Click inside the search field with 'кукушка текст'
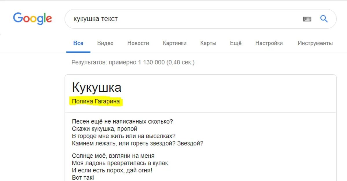347x181 pixels. tap(185, 19)
